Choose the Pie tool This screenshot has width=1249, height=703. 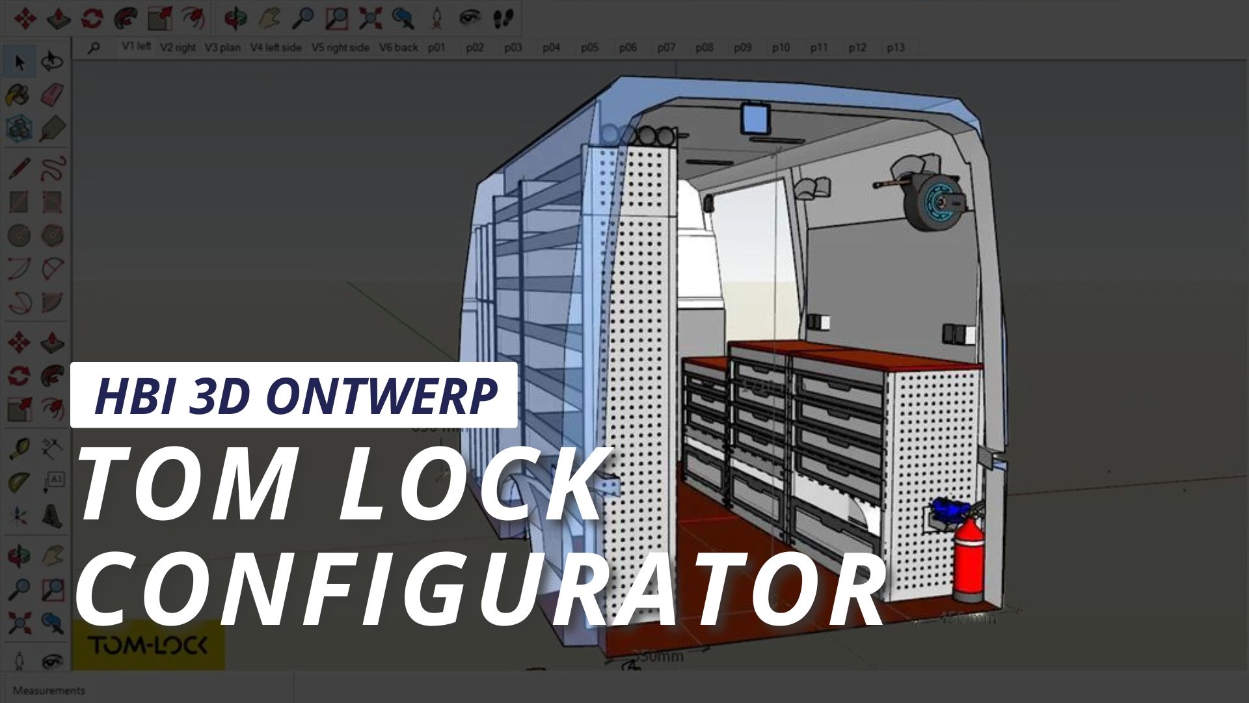click(52, 303)
